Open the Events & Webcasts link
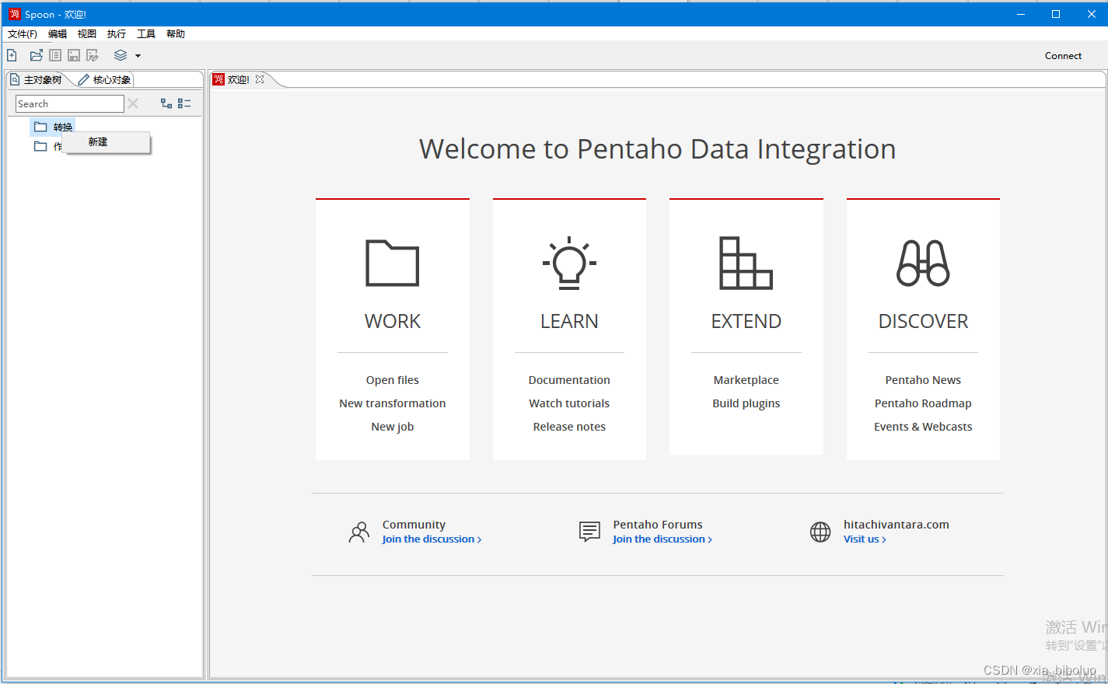 tap(923, 427)
